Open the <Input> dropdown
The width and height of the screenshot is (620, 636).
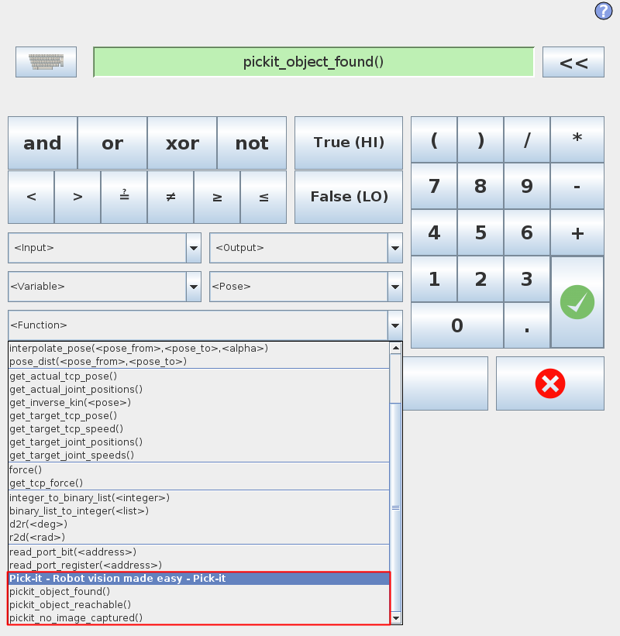[x=105, y=248]
